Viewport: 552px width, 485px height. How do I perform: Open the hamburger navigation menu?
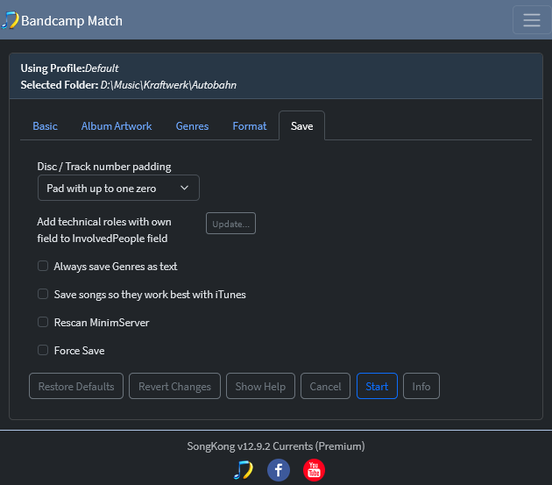(532, 20)
